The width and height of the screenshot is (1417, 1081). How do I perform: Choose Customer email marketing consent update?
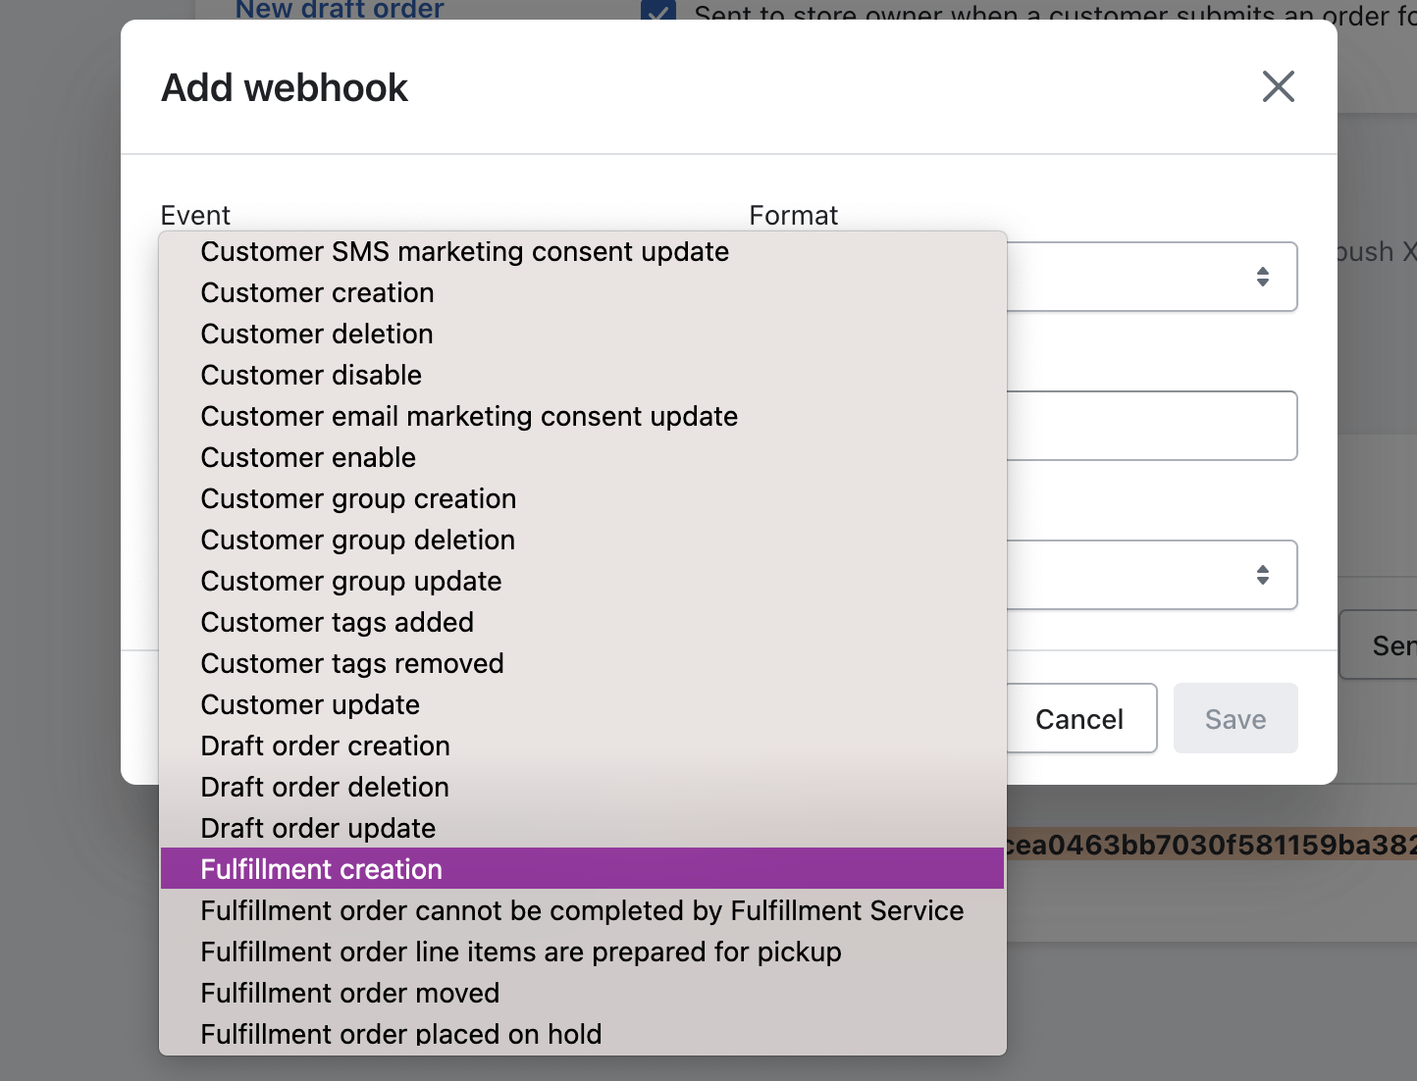pos(469,417)
